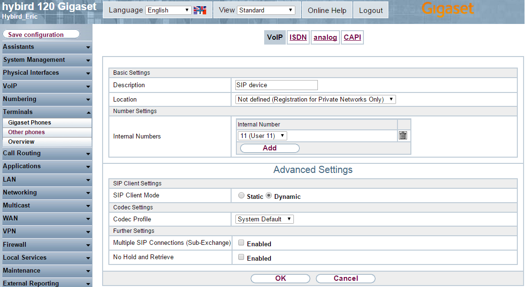This screenshot has width=525, height=287.
Task: Select Static SIP client mode
Action: coord(241,195)
